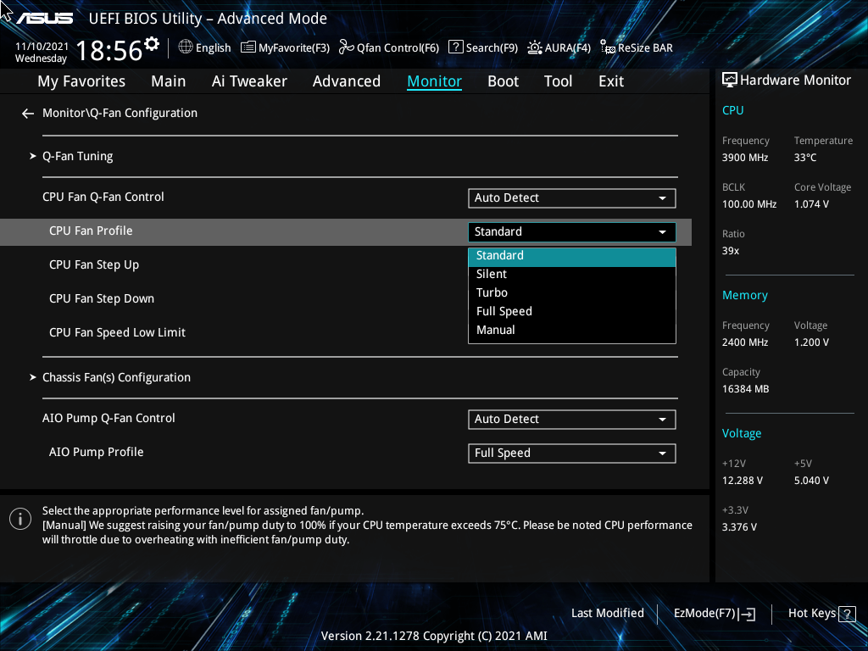
Task: Click +5V value 5.040 V
Action: click(x=811, y=481)
